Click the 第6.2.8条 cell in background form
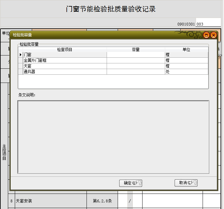This screenshot has width=224, height=209. (x=102, y=201)
